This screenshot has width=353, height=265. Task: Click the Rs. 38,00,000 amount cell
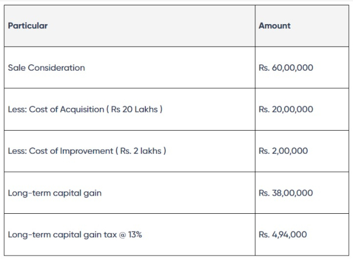286,193
